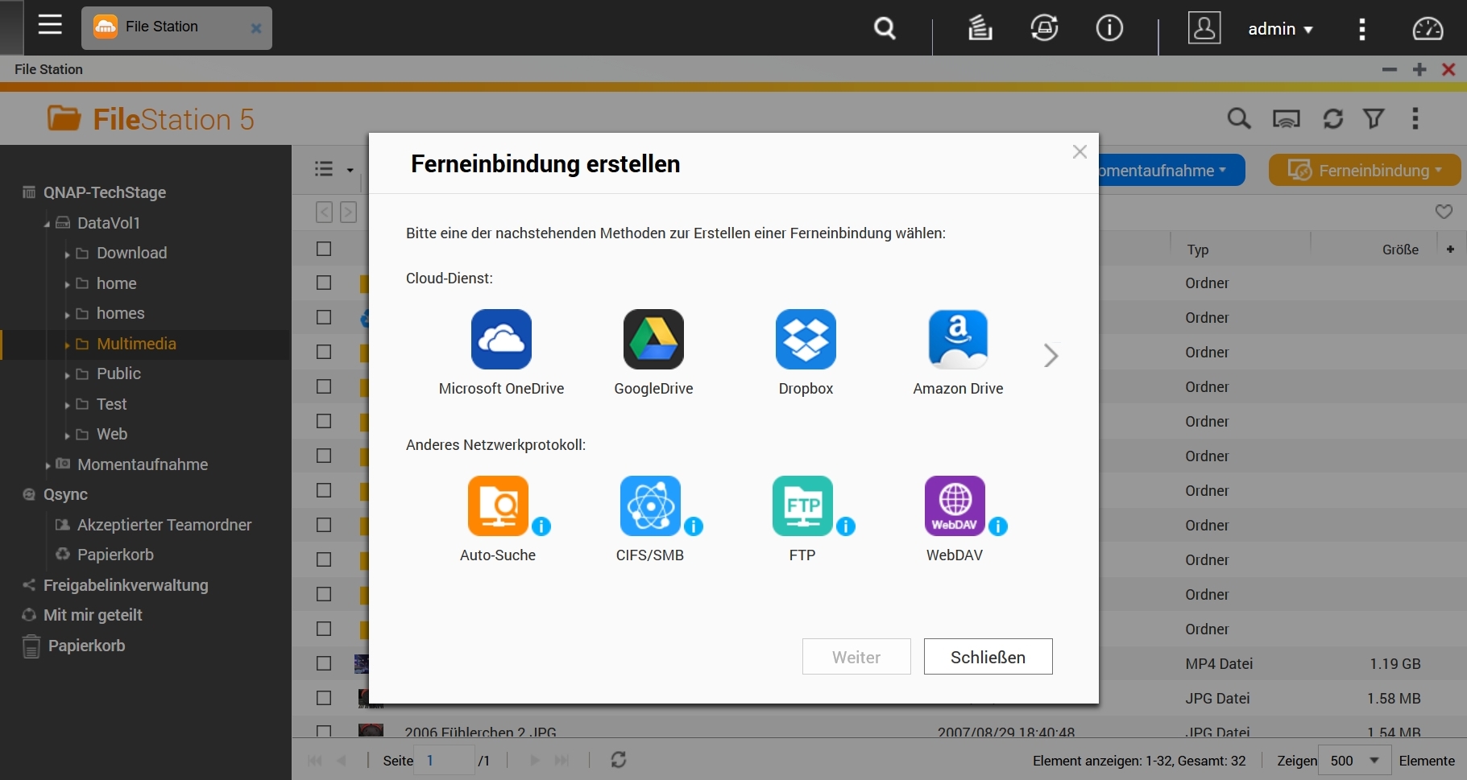1467x780 pixels.
Task: Open the Test folder in sidebar
Action: tap(111, 404)
